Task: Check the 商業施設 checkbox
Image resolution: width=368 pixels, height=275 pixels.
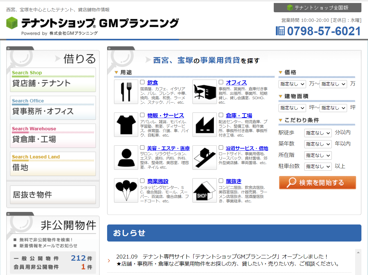Action: click(142, 181)
